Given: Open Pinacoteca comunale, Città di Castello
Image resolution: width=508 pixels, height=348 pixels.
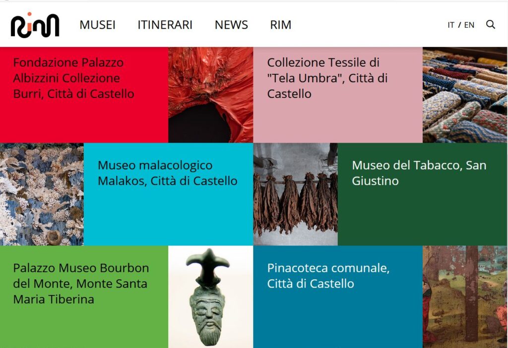Looking at the screenshot, I should 328,276.
